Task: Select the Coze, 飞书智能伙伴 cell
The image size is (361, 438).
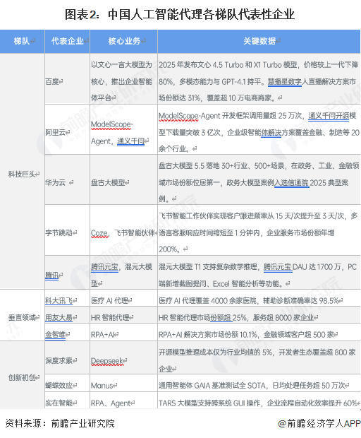Action: click(124, 230)
